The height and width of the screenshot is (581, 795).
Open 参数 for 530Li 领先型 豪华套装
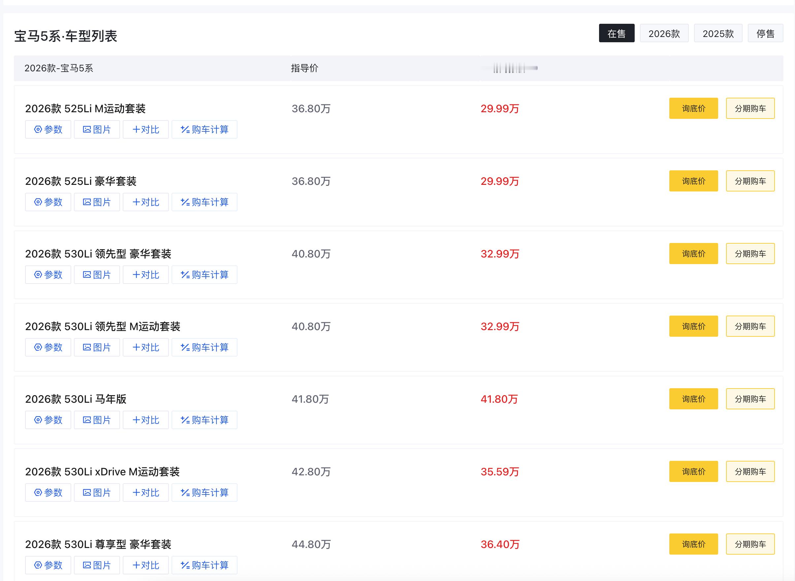pos(48,275)
